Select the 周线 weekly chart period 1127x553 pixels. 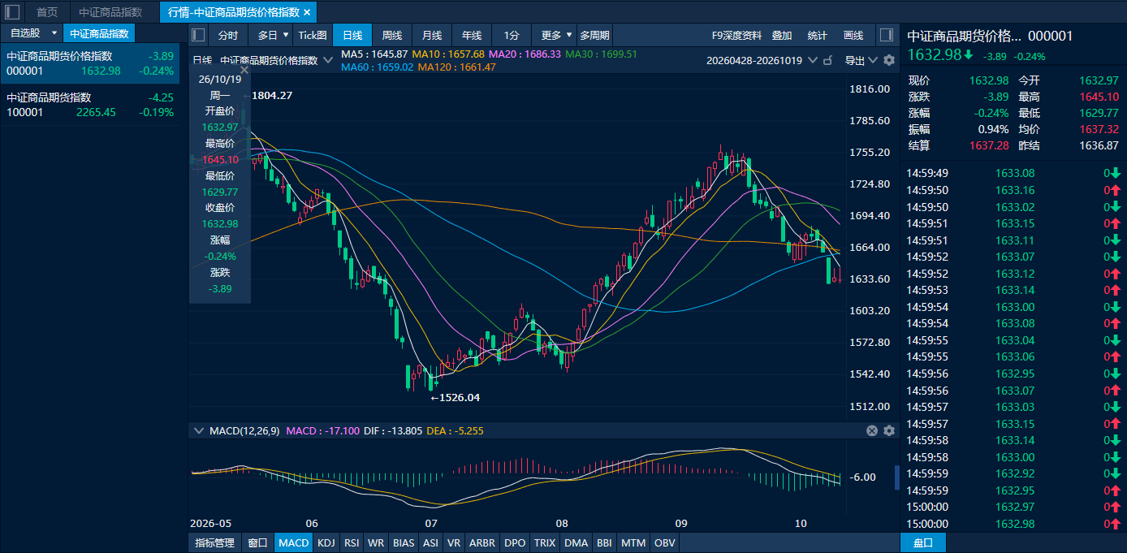click(392, 35)
